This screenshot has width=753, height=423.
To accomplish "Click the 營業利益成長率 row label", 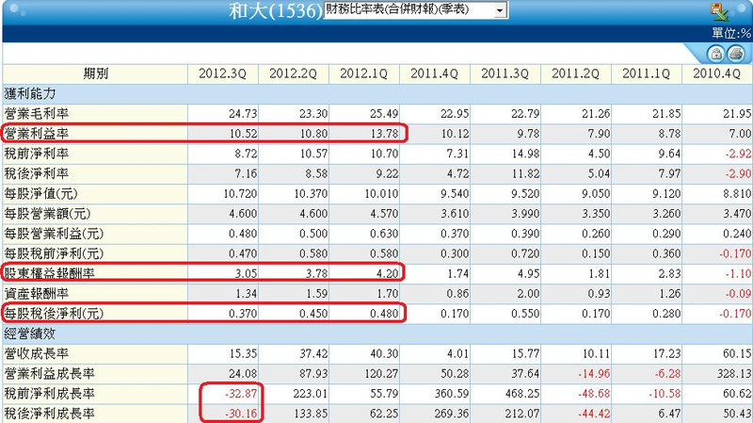I will 50,373.
